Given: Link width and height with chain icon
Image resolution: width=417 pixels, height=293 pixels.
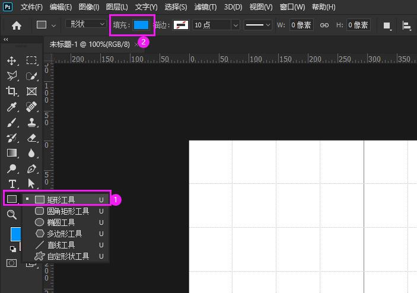Looking at the screenshot, I should 324,26.
